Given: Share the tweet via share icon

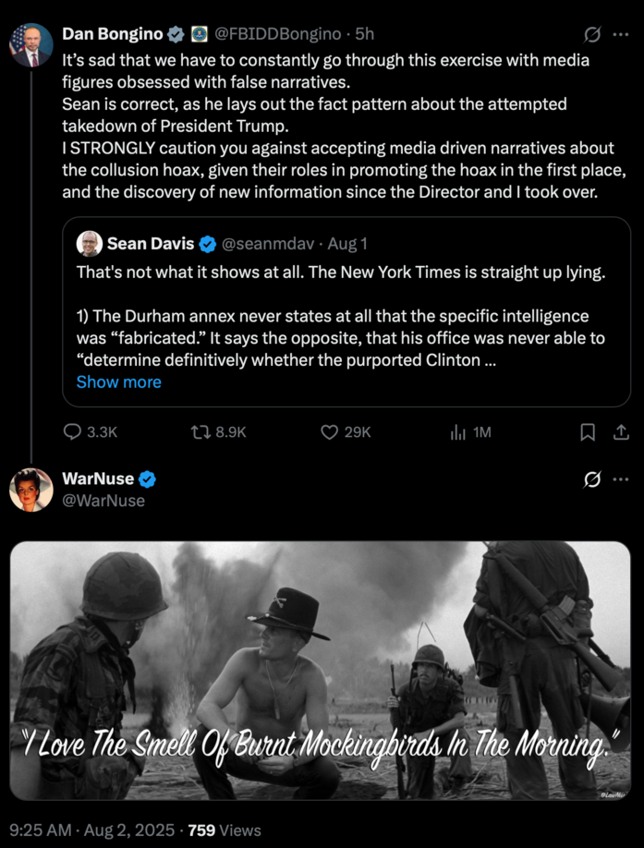Looking at the screenshot, I should point(621,432).
